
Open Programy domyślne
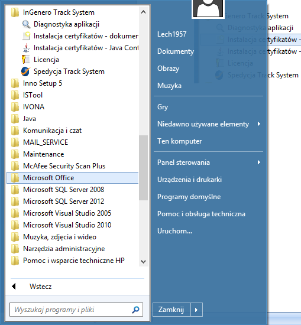click(x=189, y=197)
